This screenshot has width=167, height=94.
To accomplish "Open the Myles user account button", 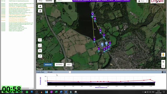I will (141, 1).
